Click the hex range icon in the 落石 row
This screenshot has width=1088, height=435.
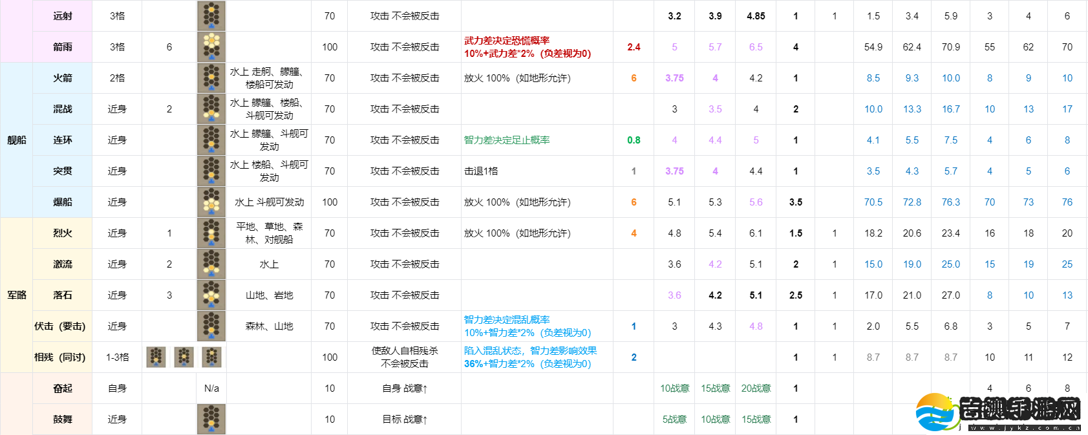(211, 295)
